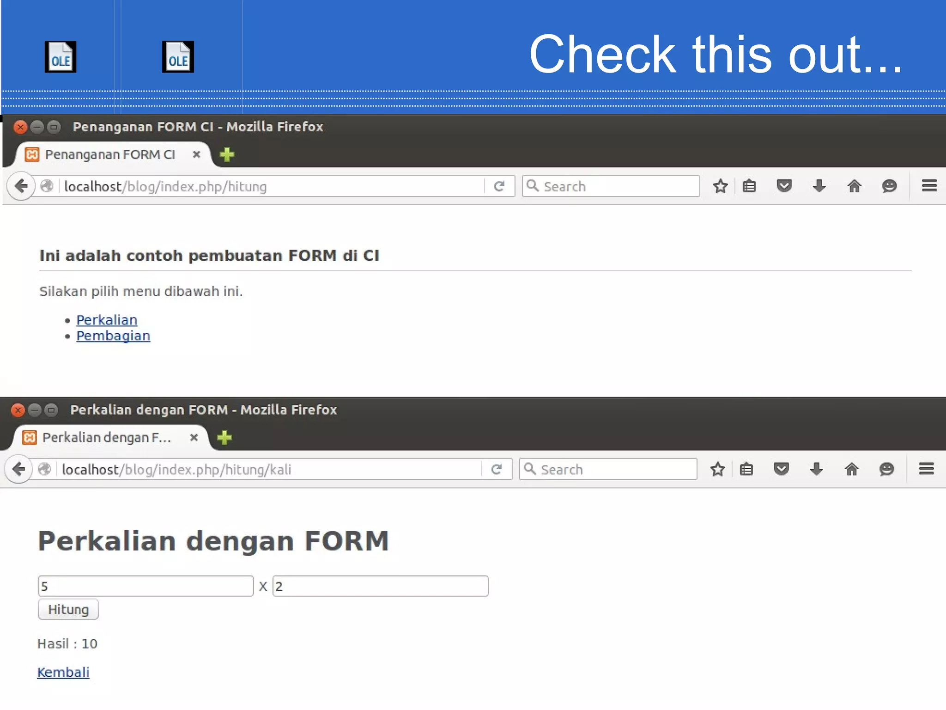The width and height of the screenshot is (946, 710).
Task: Go Home using lower window home icon
Action: (851, 469)
